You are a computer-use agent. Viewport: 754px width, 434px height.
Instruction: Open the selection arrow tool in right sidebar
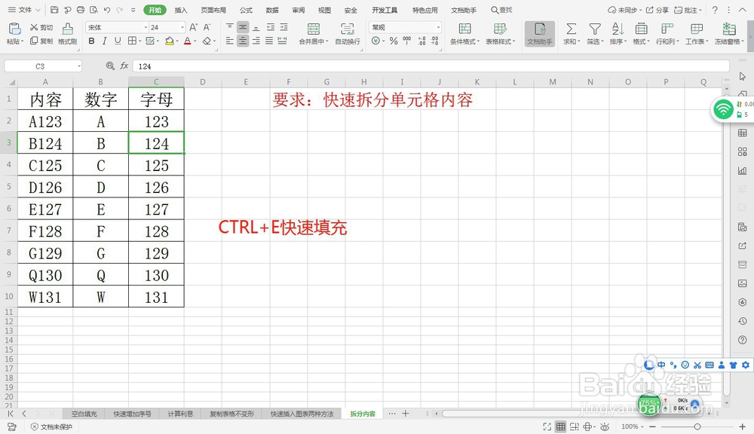[743, 76]
